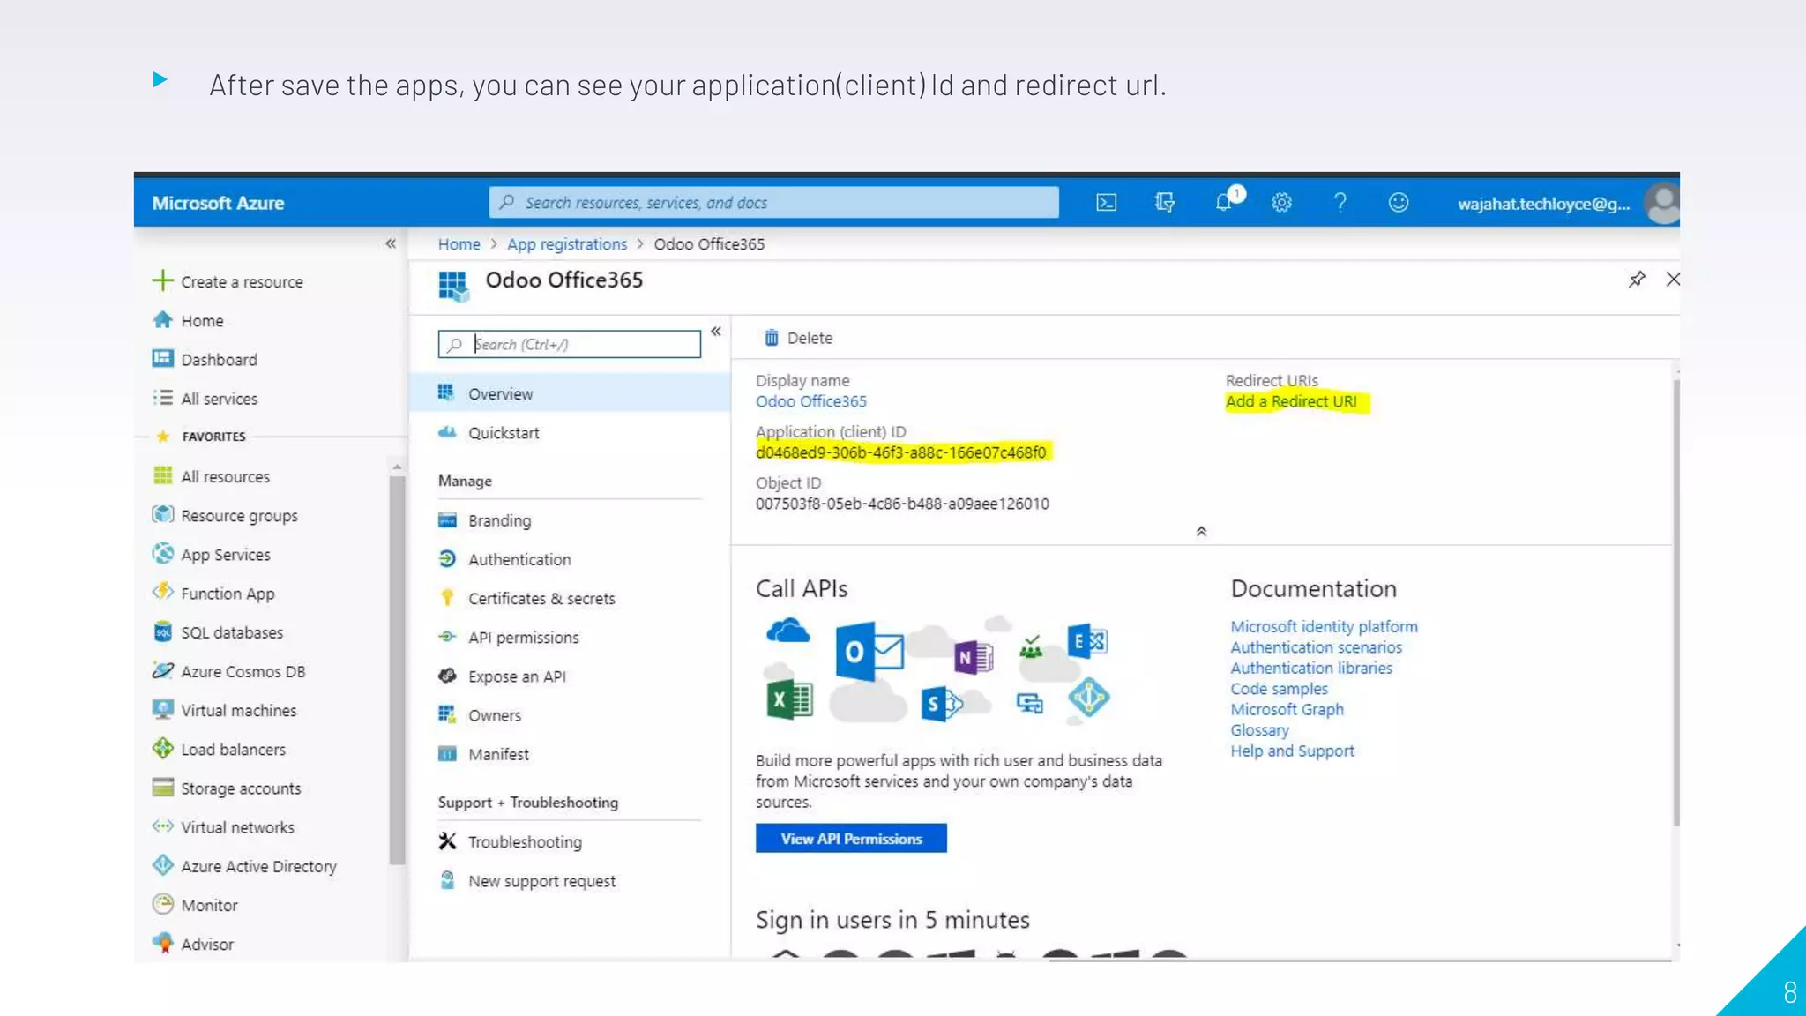Open Quickstart
This screenshot has height=1016, width=1806.
[489, 432]
